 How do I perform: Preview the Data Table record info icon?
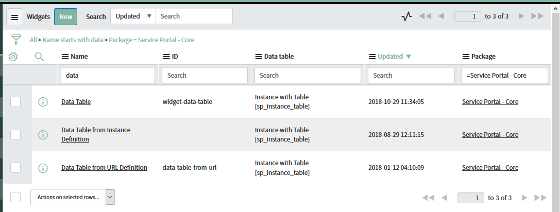43,102
